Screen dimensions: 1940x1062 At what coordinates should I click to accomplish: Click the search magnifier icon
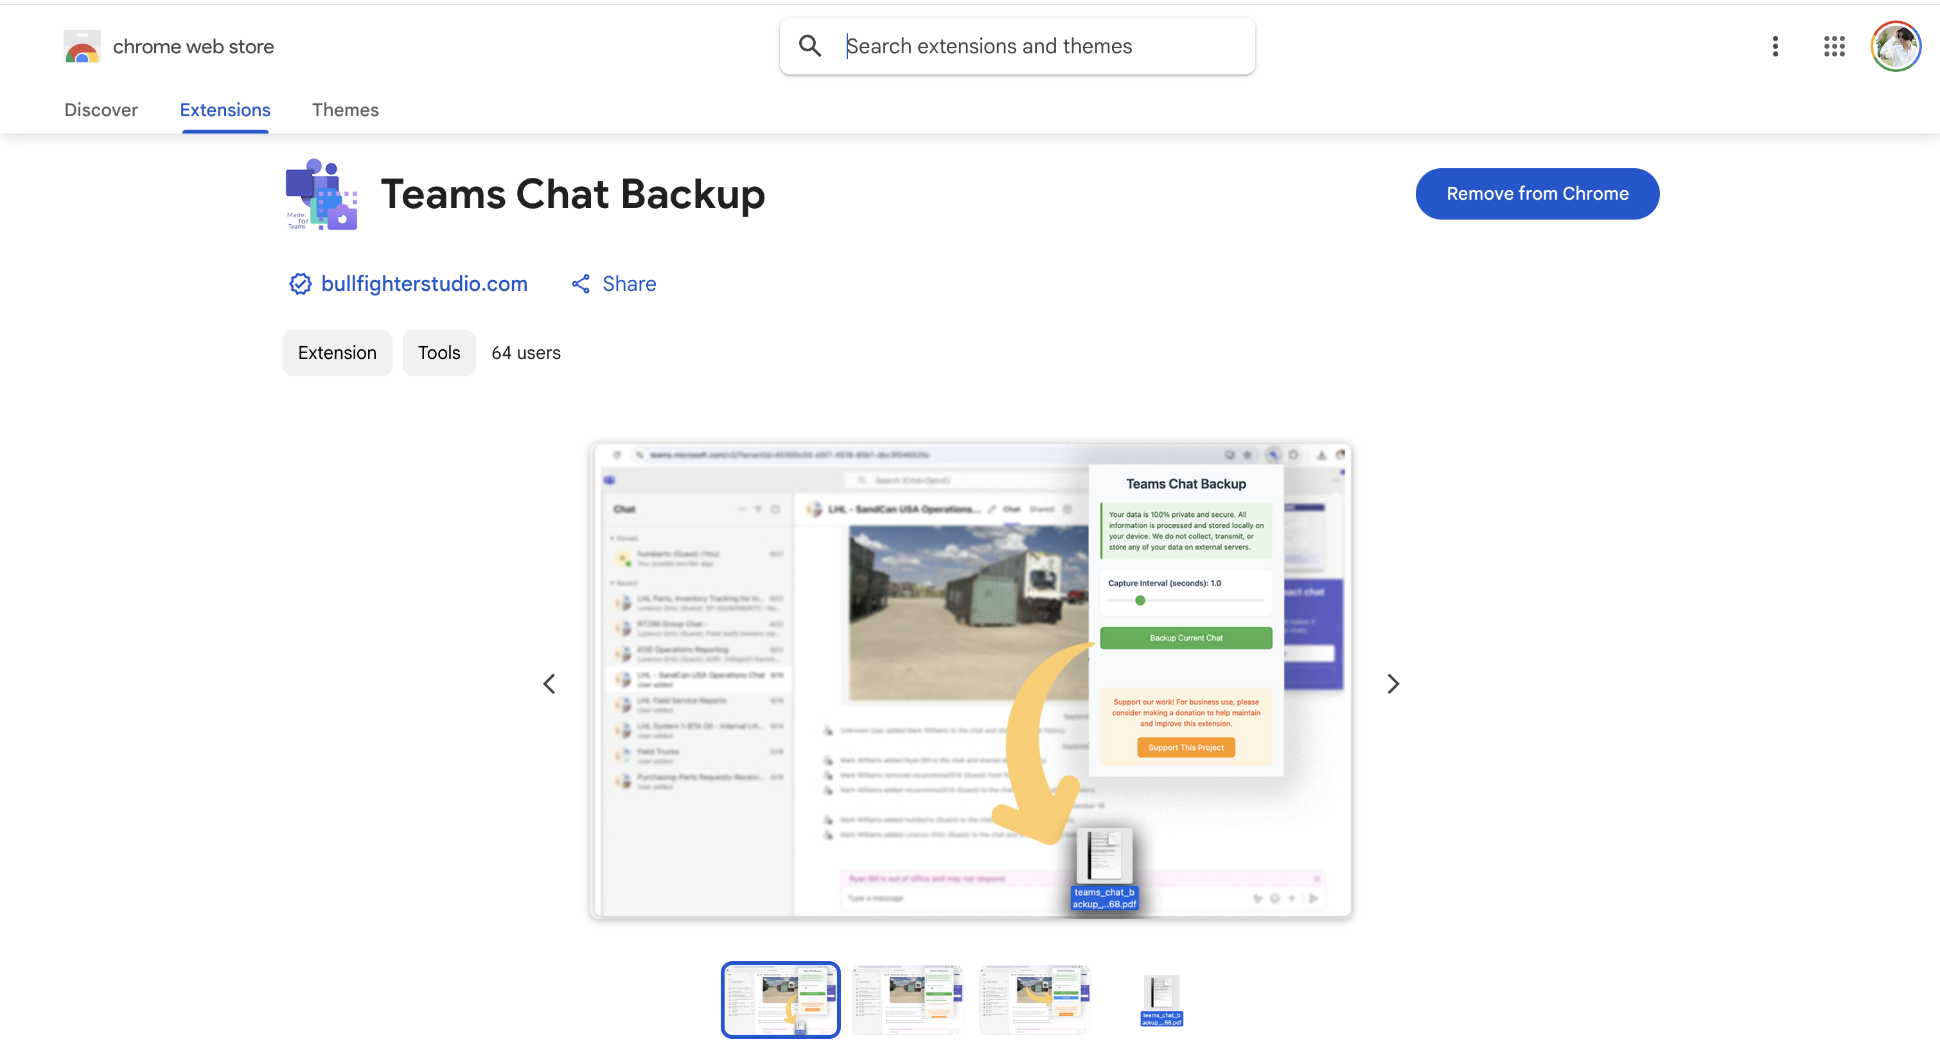click(x=809, y=46)
